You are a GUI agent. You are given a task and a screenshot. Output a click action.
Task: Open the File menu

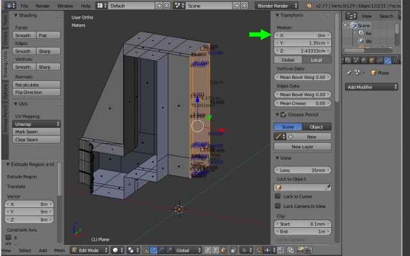[x=24, y=6]
